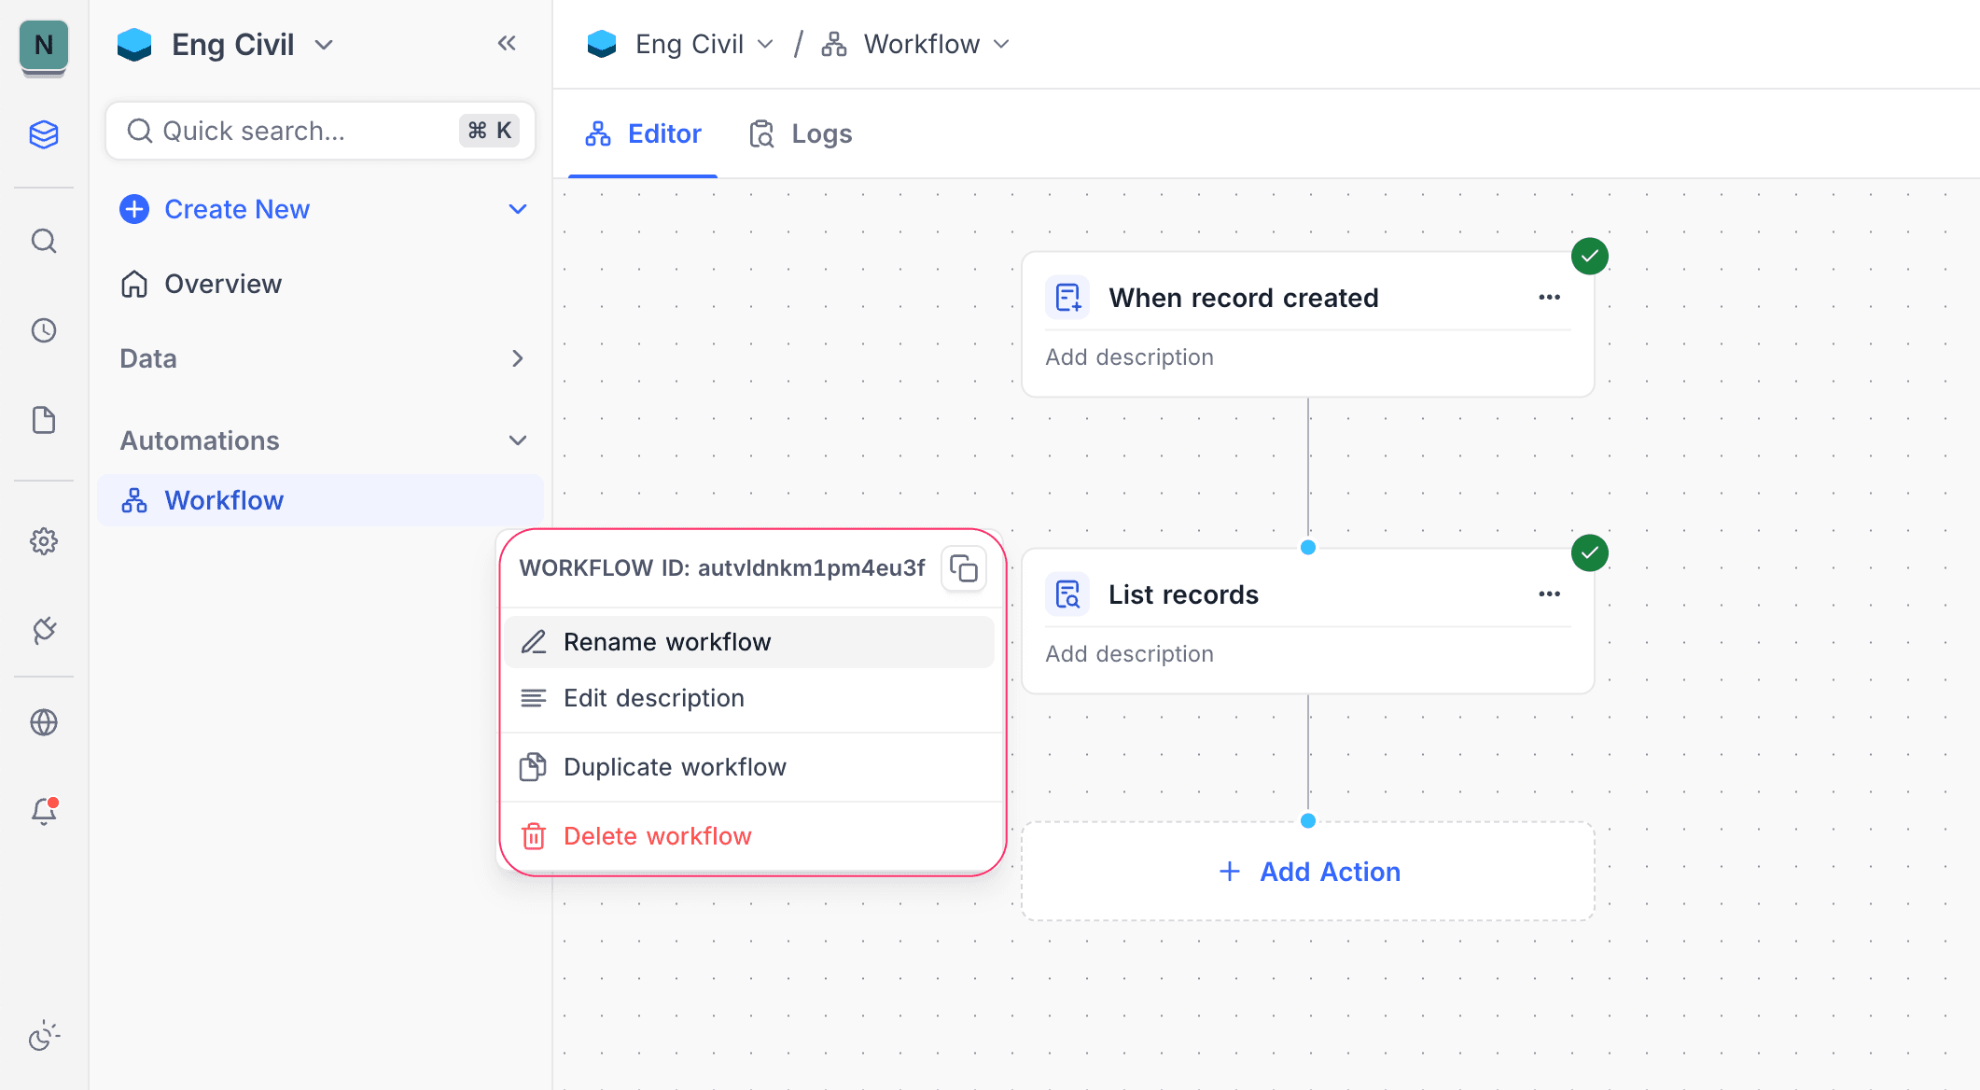Select the green success check on List records
1980x1090 pixels.
(x=1589, y=552)
